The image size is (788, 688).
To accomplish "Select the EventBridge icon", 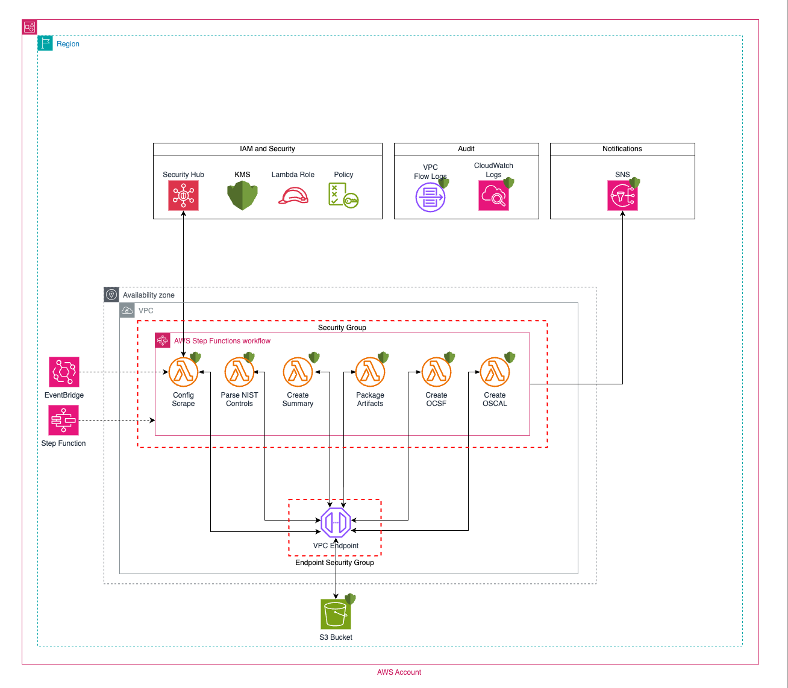I will 64,372.
